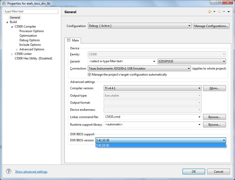Select Advanced Options in the tree

click(32, 49)
